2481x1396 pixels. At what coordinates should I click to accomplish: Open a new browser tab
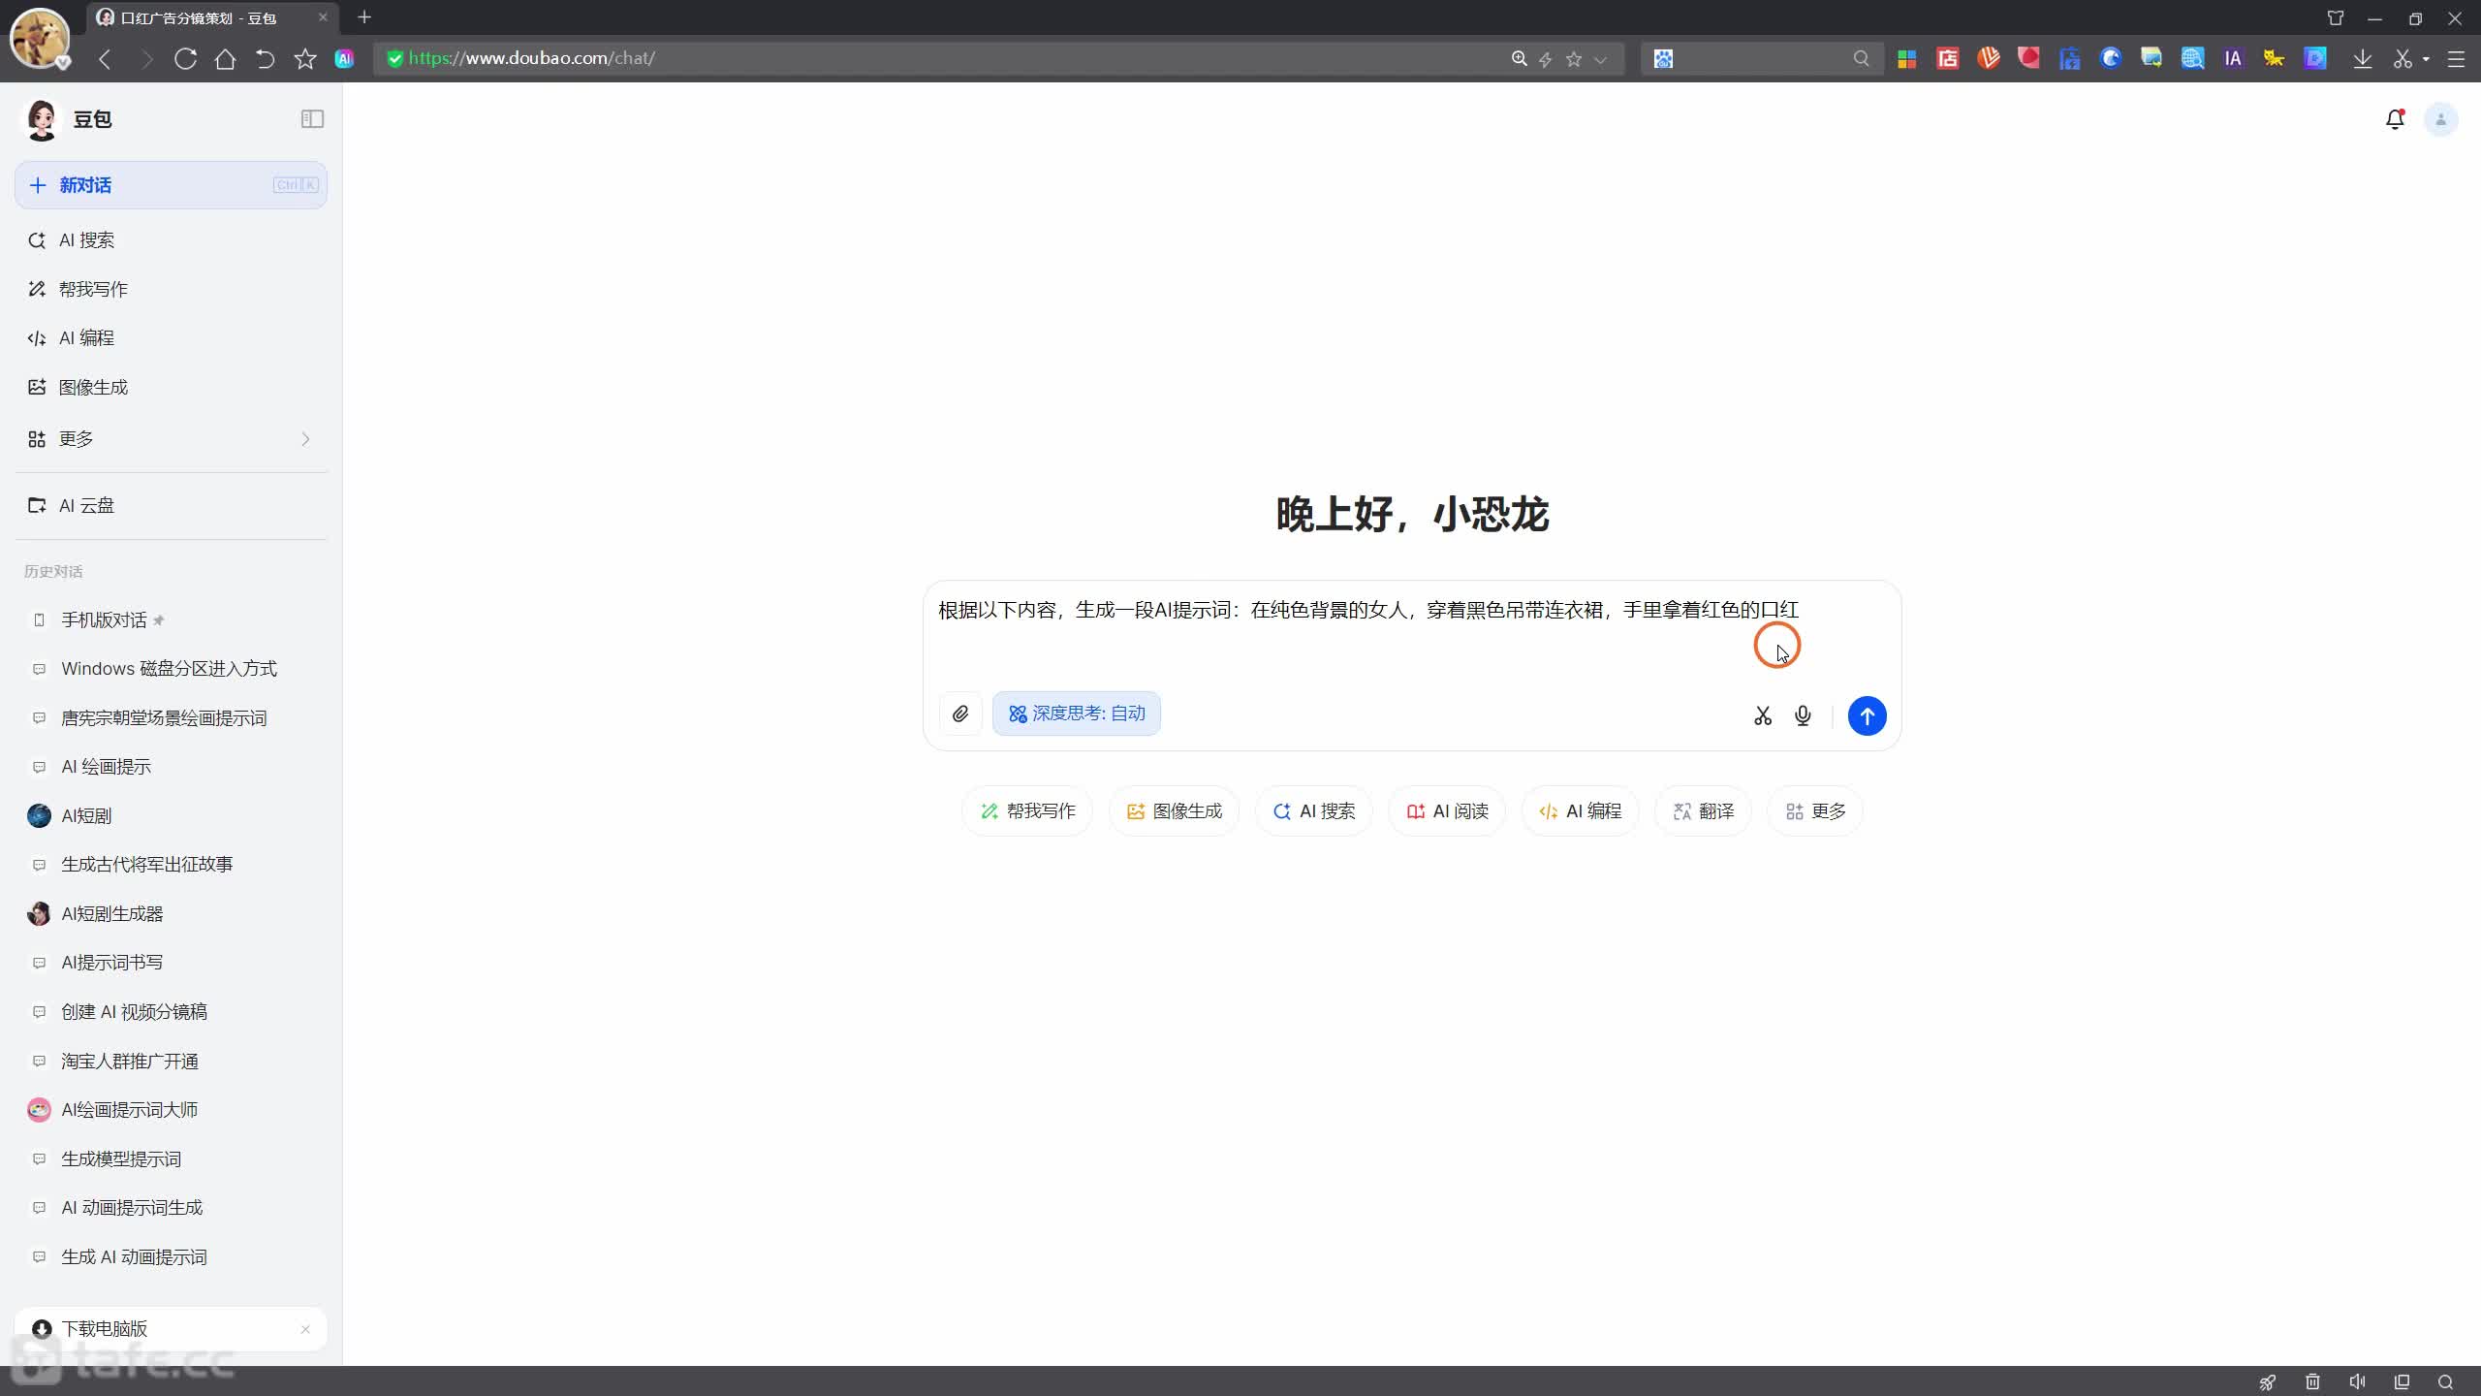[364, 17]
